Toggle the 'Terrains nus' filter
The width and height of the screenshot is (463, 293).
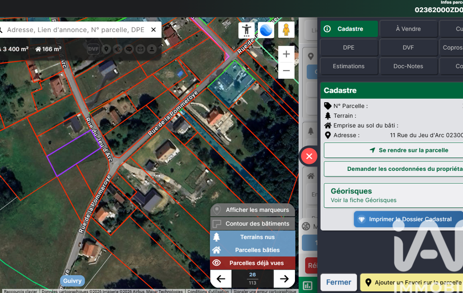[252, 237]
